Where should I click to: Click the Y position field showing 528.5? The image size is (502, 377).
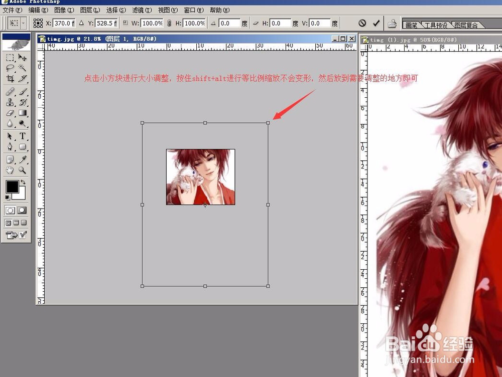106,24
